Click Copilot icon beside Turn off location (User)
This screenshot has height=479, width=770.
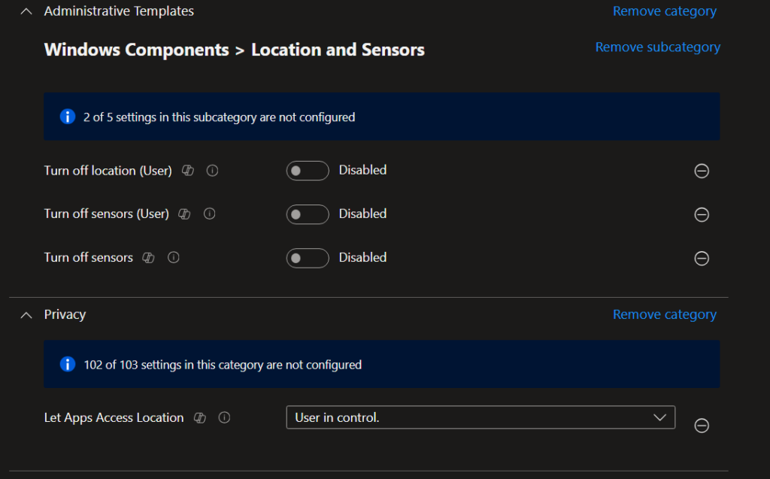(x=188, y=171)
